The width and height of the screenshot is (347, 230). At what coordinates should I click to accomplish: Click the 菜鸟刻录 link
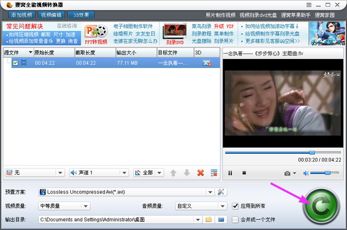click(x=202, y=26)
